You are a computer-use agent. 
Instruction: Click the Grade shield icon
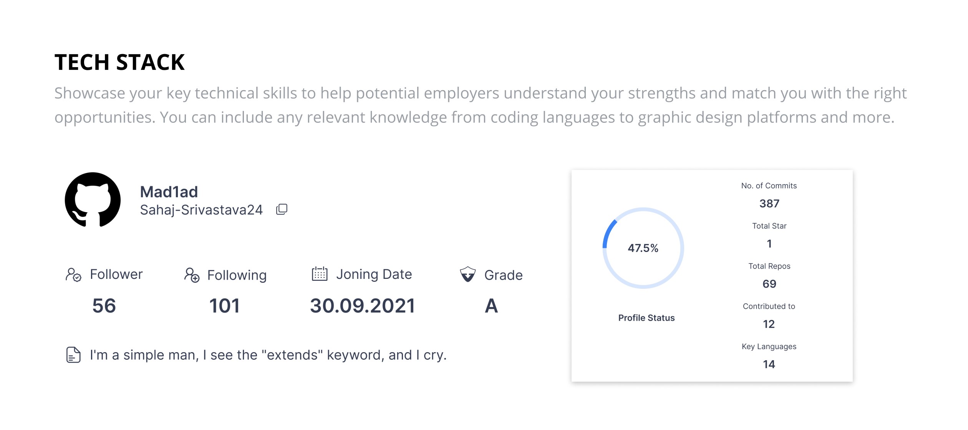[467, 275]
